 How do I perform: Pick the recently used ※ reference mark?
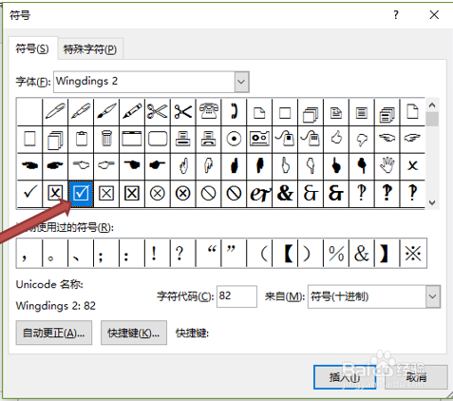(x=413, y=254)
